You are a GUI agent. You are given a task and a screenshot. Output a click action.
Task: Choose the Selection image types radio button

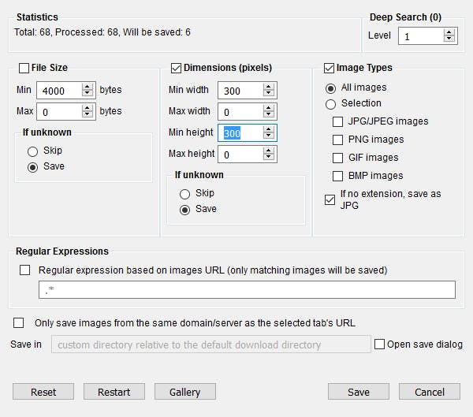[x=330, y=103]
